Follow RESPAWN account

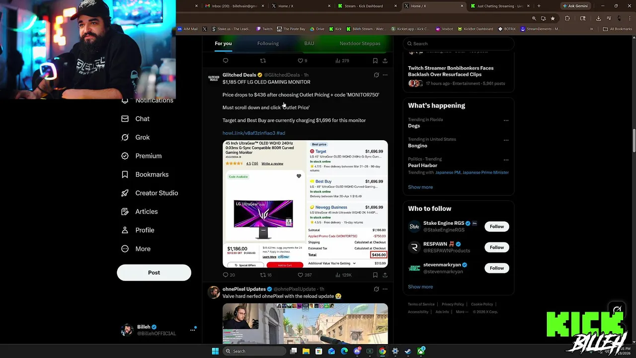click(497, 247)
